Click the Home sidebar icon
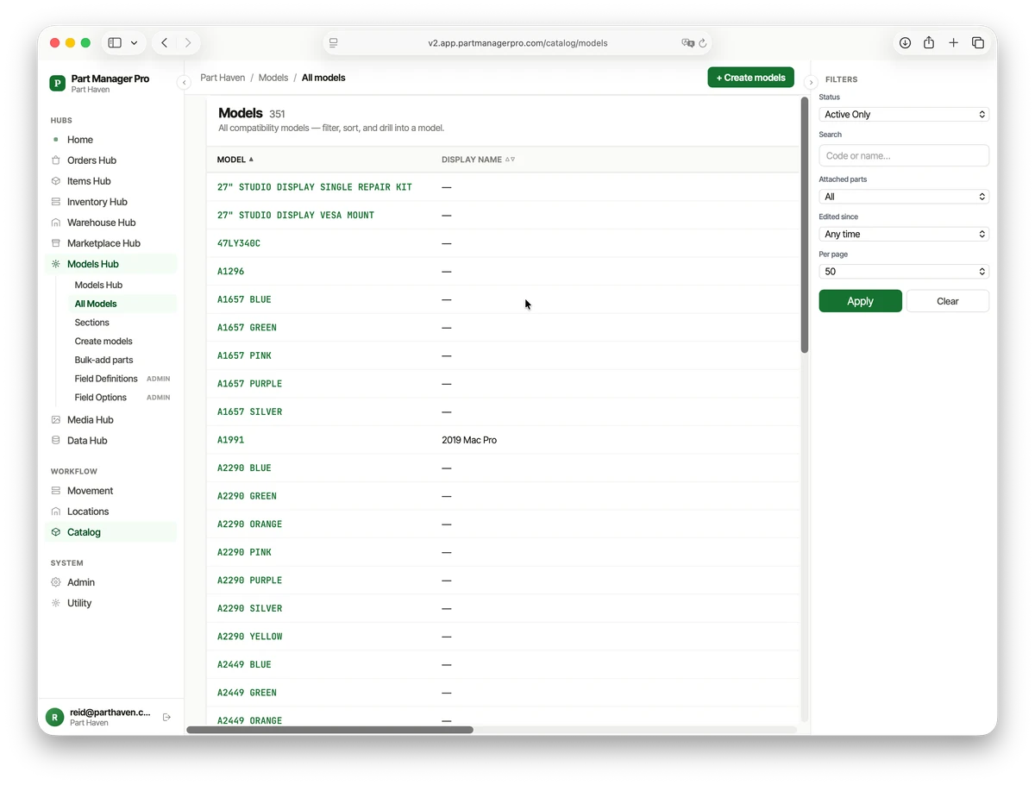This screenshot has height=785, width=1035. (x=56, y=140)
